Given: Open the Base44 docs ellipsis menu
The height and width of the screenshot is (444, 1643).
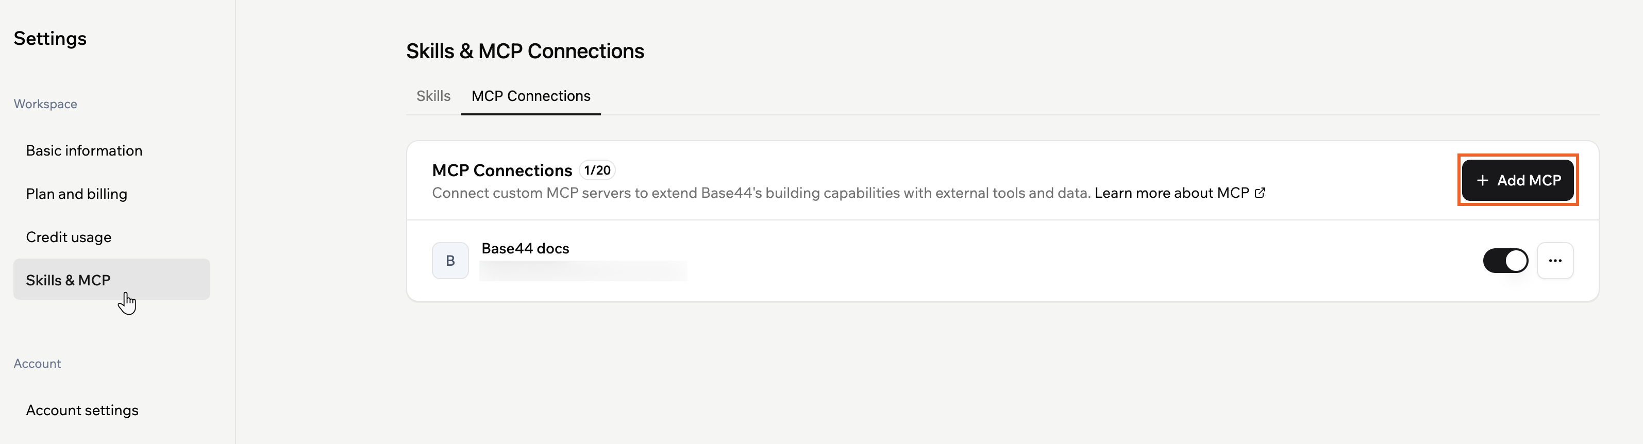Looking at the screenshot, I should (1556, 260).
